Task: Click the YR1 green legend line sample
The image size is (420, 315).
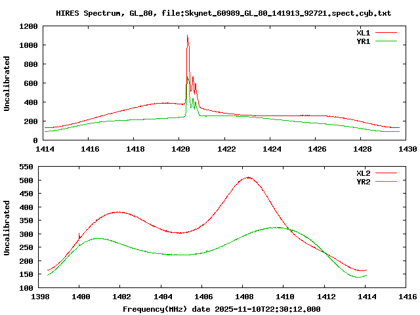Action: 387,41
